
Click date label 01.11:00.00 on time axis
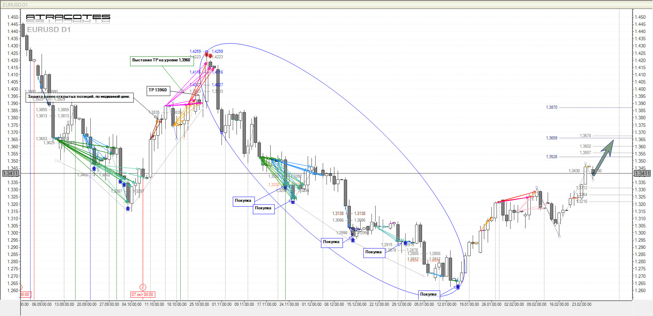click(222, 304)
